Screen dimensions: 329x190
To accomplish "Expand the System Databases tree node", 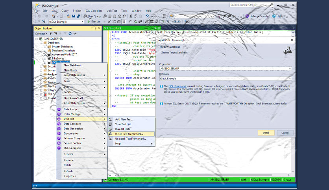I will coord(45,47).
